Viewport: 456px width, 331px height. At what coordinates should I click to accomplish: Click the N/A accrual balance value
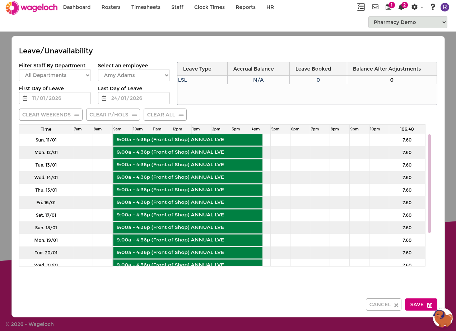pyautogui.click(x=259, y=80)
